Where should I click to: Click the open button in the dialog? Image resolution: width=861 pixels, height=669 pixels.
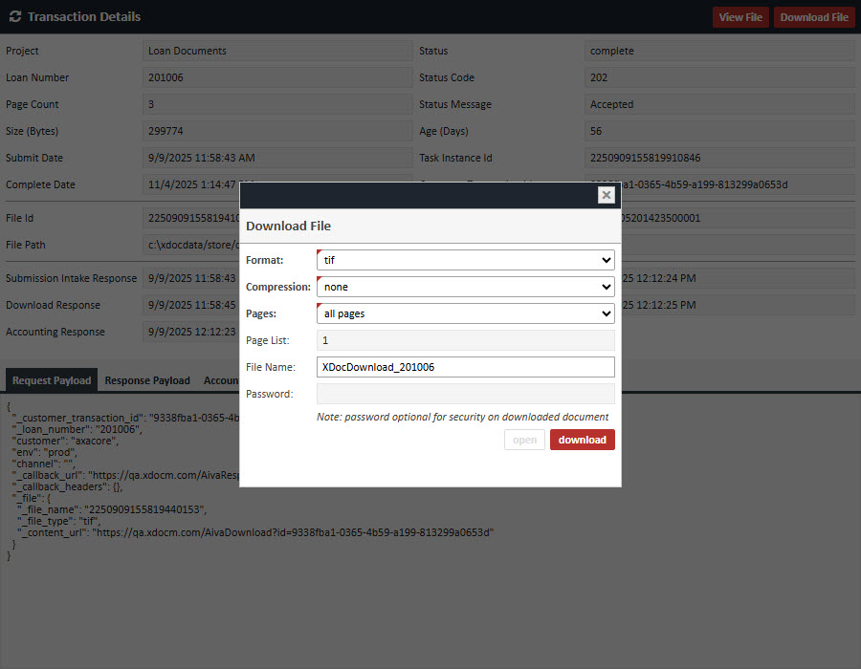(524, 440)
